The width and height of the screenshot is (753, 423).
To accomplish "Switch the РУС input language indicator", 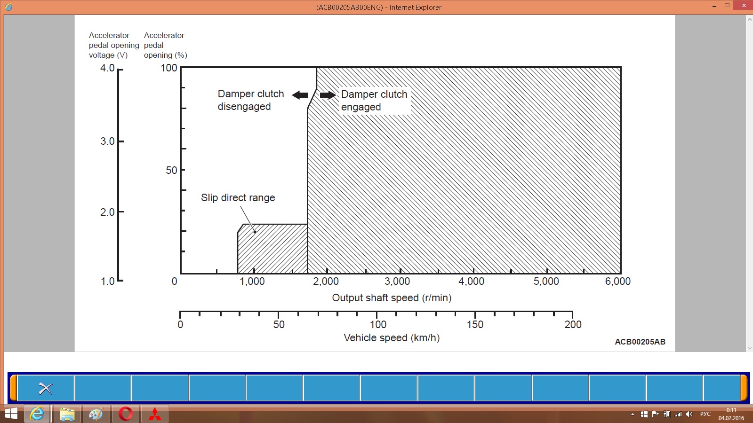I will [705, 414].
